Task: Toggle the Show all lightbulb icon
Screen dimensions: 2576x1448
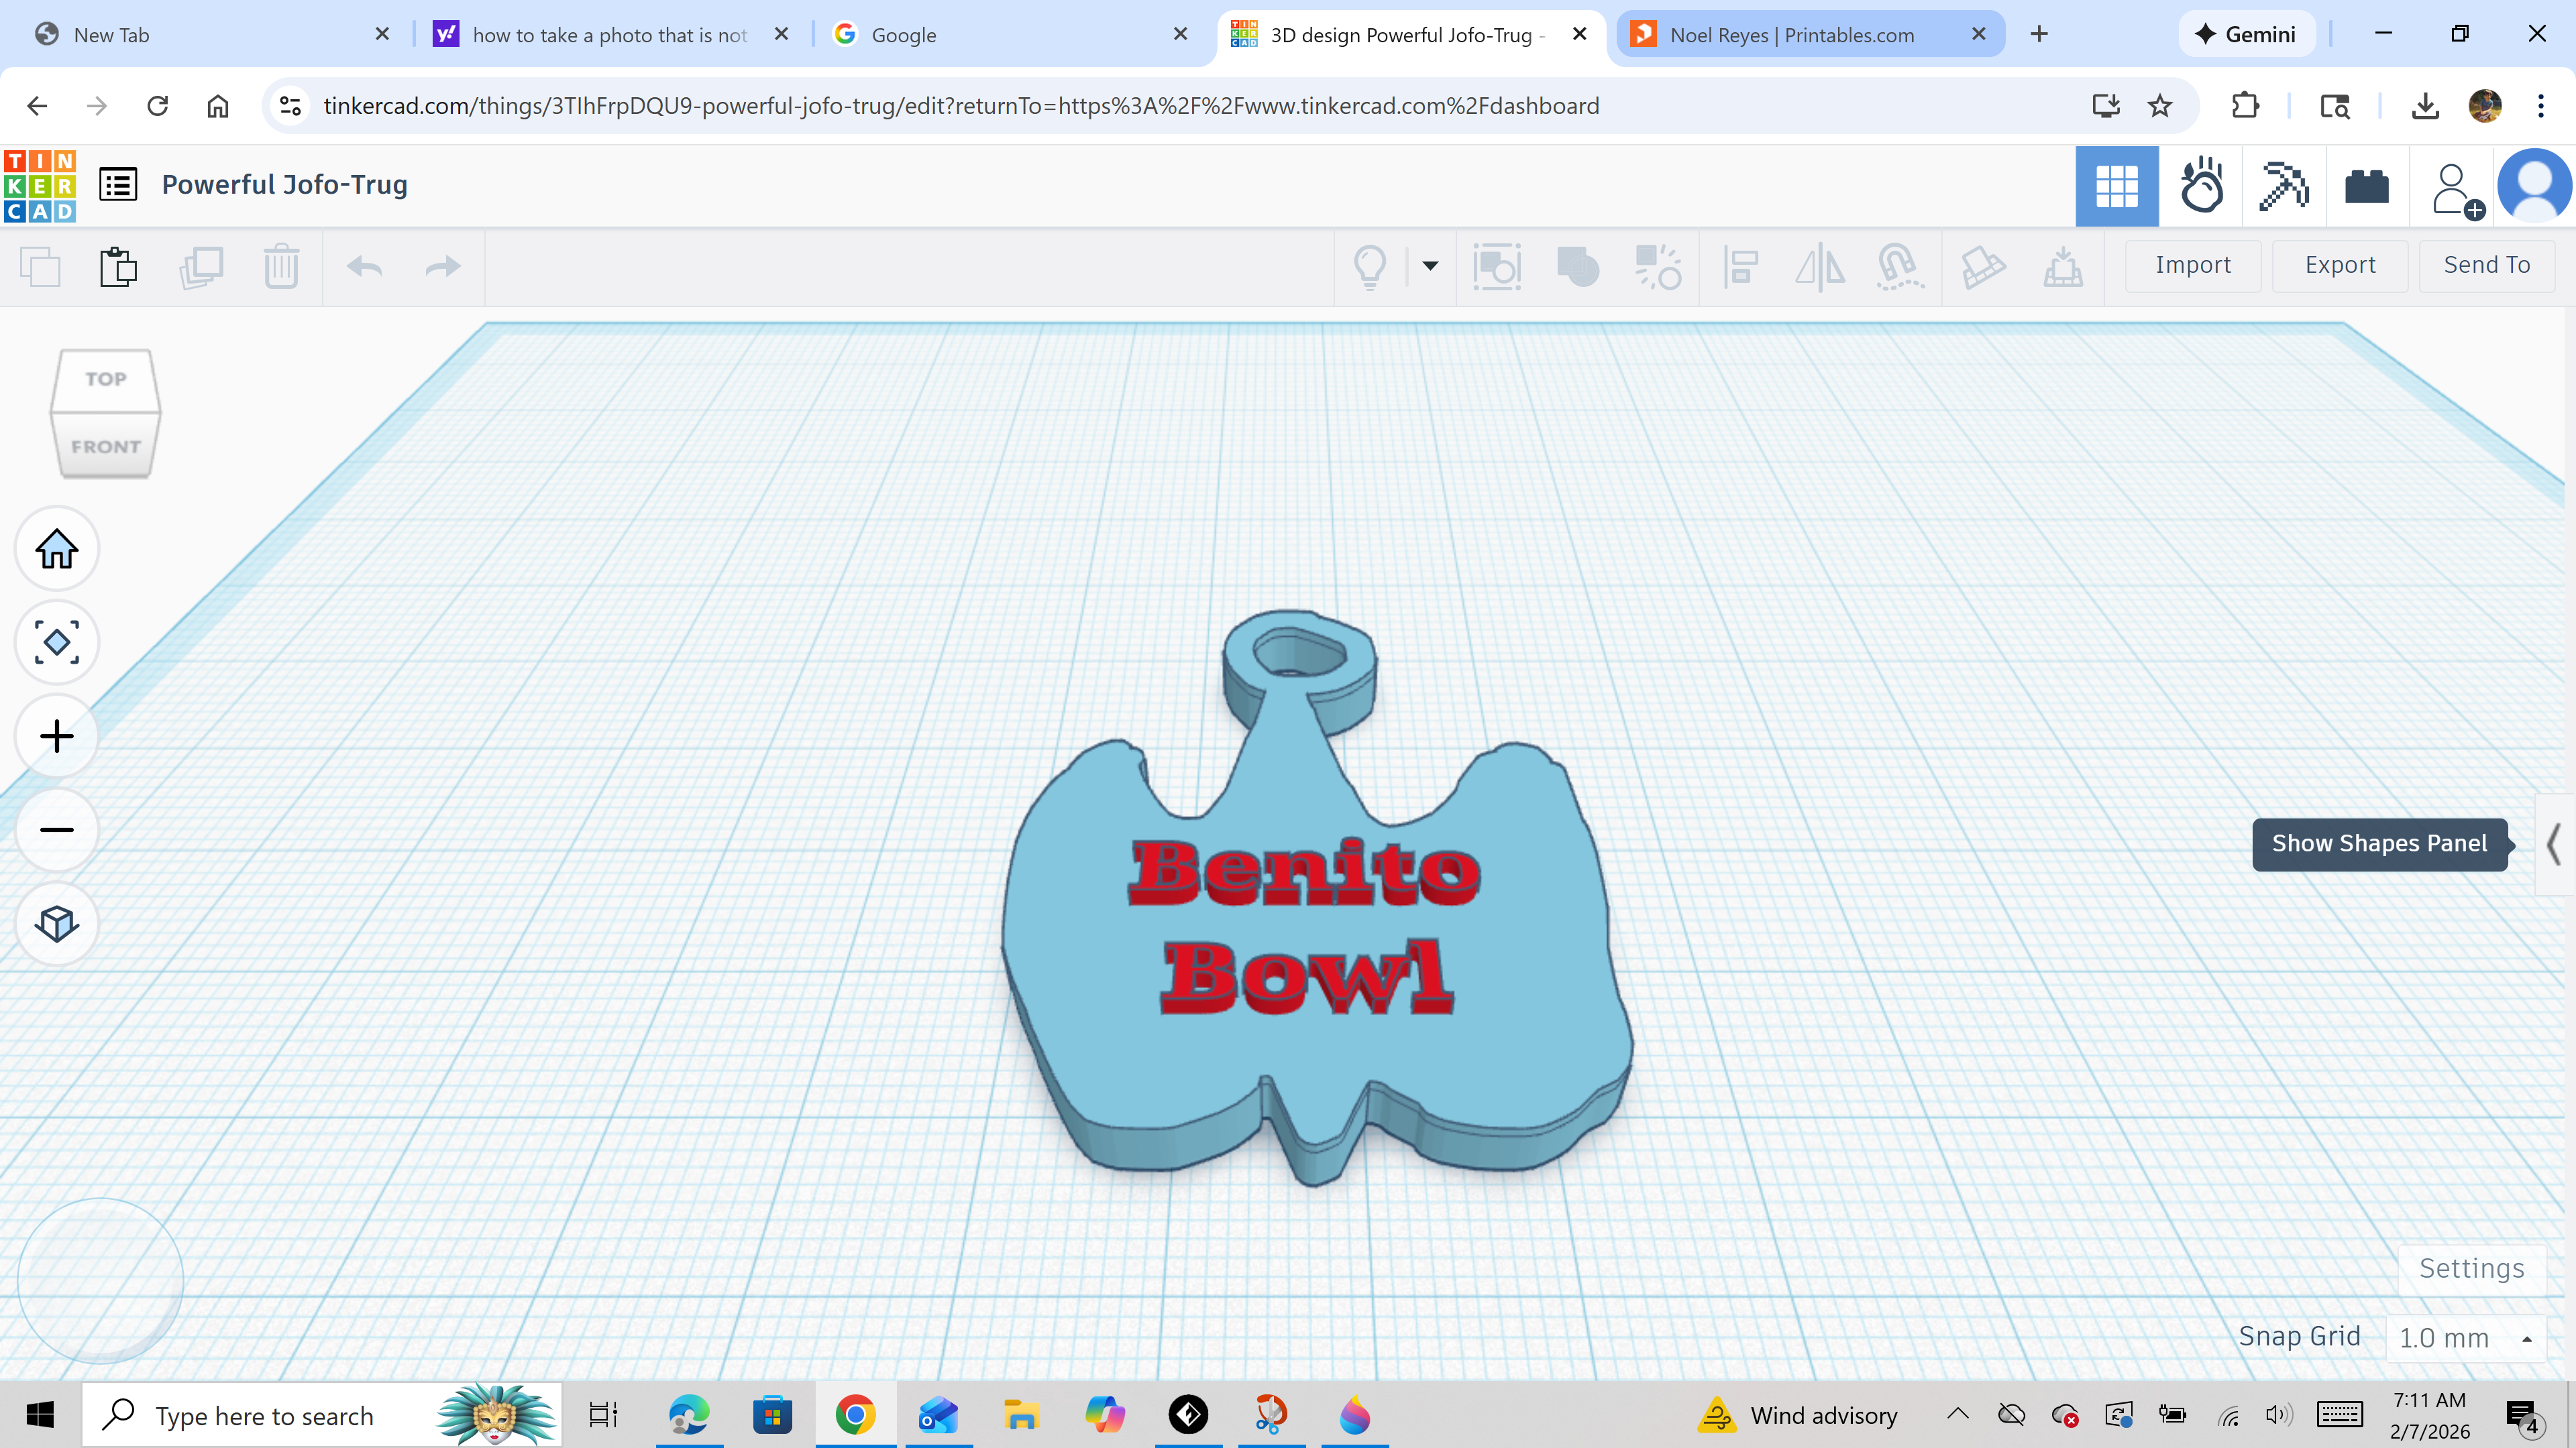Action: (x=1370, y=267)
